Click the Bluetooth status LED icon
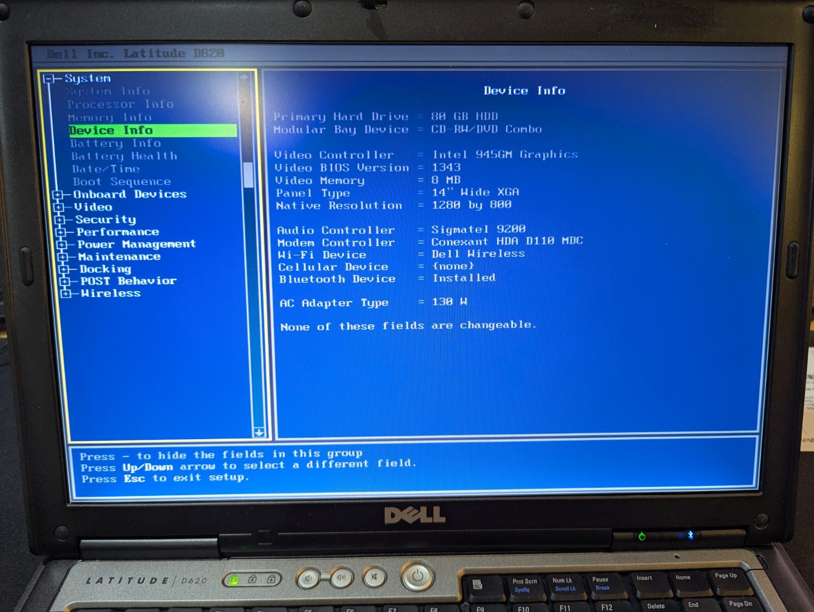The height and width of the screenshot is (612, 814). pyautogui.click(x=690, y=535)
